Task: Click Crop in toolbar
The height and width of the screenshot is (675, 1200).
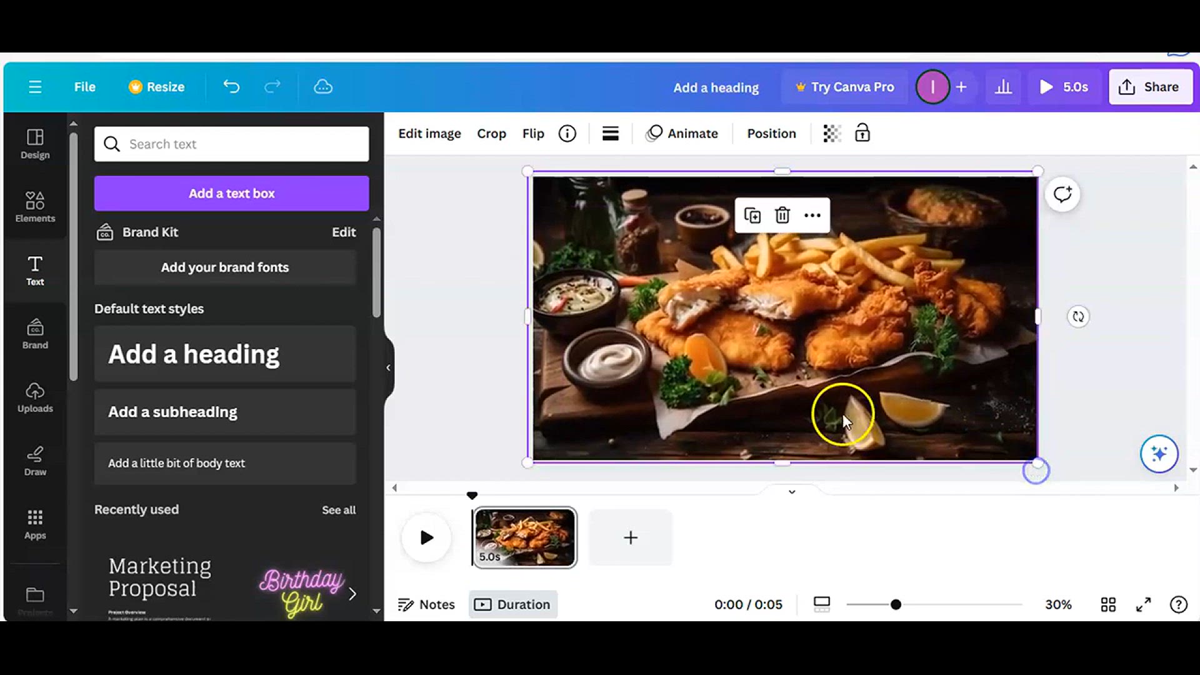Action: (491, 134)
